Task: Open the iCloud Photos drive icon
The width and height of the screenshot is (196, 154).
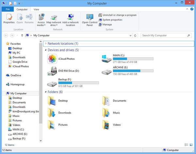Action: pyautogui.click(x=52, y=59)
